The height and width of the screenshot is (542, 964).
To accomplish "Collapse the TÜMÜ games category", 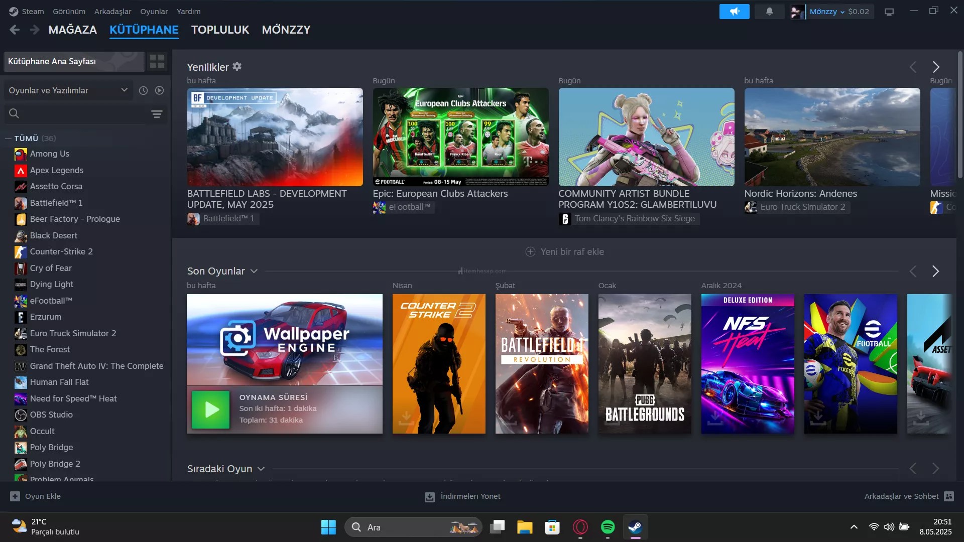I will click(x=8, y=139).
